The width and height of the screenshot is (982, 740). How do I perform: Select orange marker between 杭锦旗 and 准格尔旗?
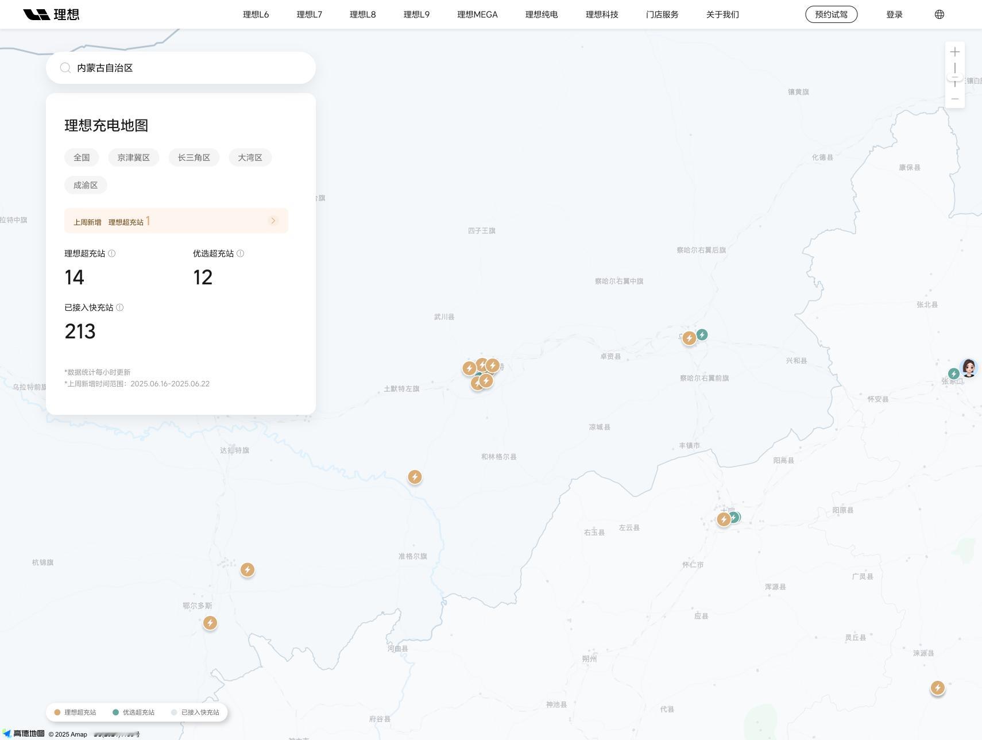[248, 569]
